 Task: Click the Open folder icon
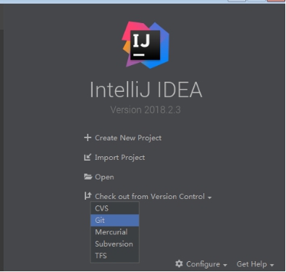[88, 177]
